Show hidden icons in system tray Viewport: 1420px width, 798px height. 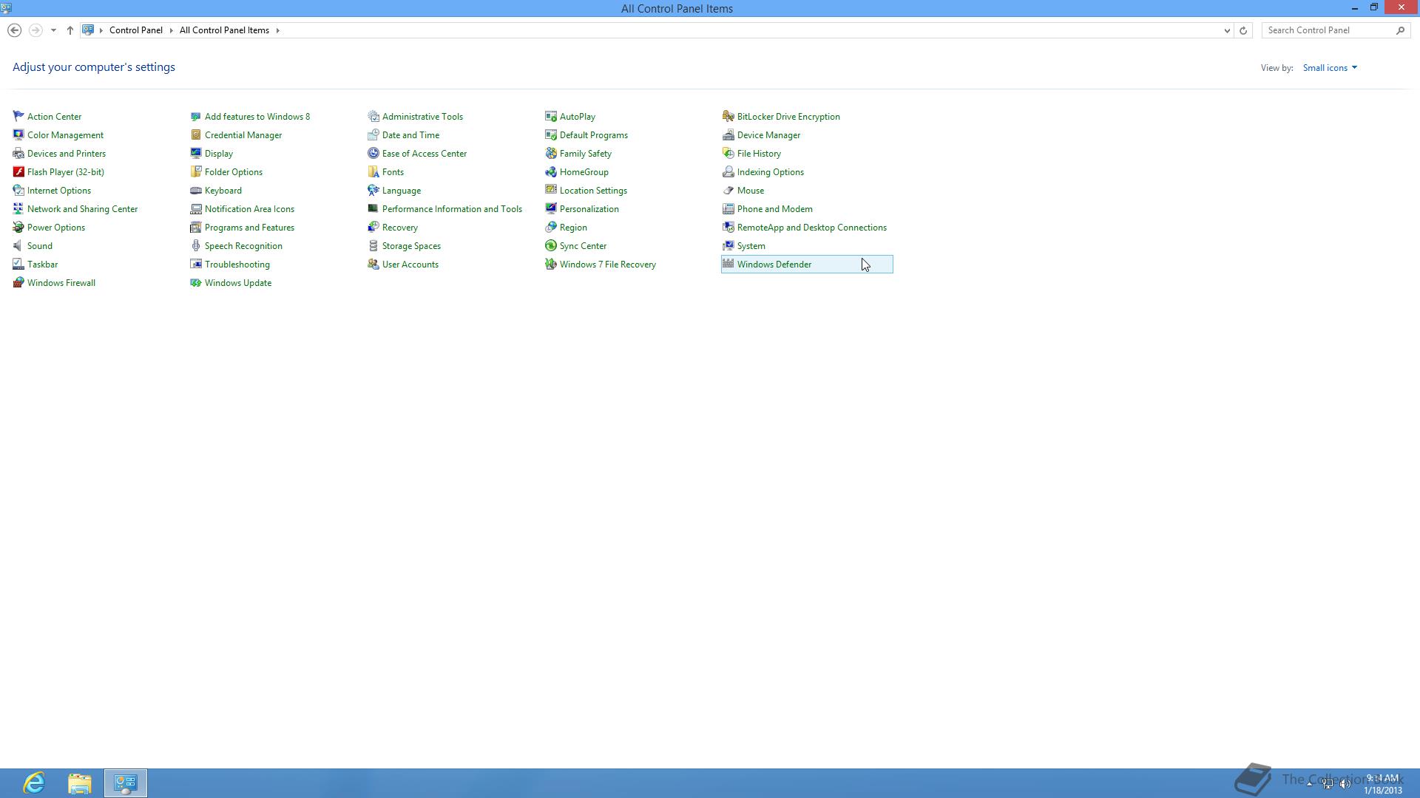[1309, 784]
